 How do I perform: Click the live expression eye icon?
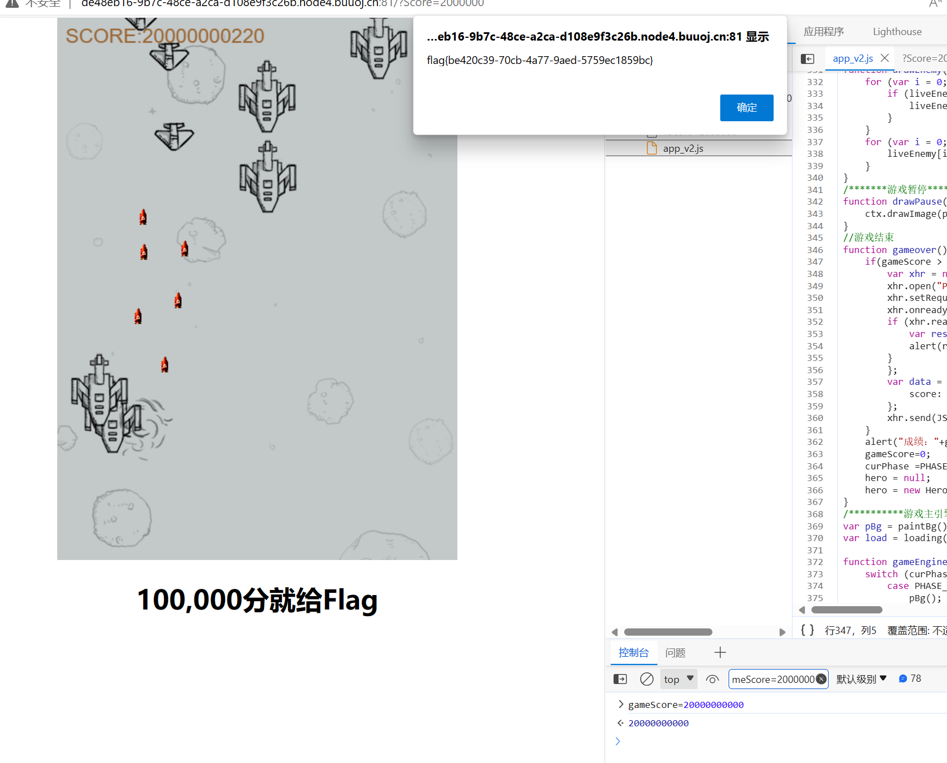(x=712, y=679)
